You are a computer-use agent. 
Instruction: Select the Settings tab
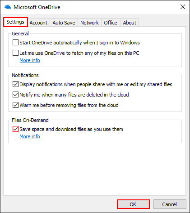[15, 22]
